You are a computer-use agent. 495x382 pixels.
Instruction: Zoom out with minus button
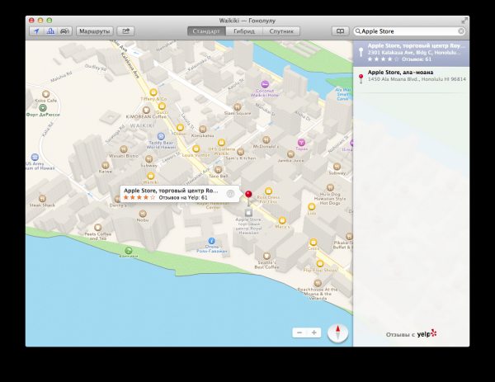coord(299,332)
